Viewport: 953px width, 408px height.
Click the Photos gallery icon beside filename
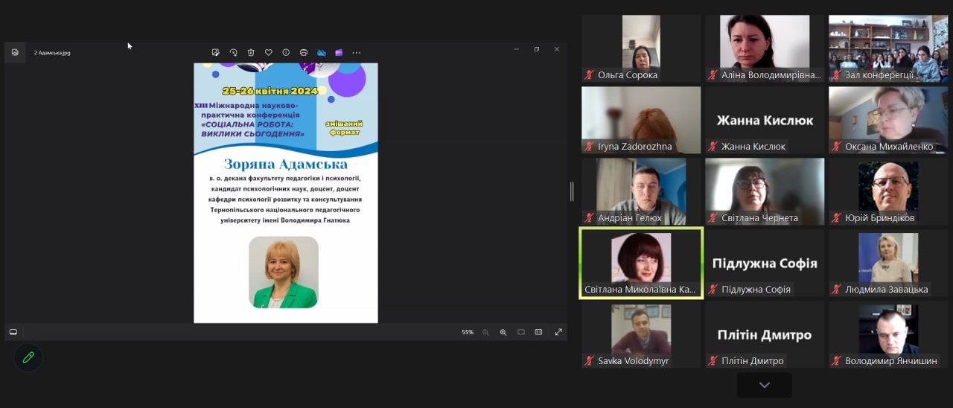pos(15,53)
